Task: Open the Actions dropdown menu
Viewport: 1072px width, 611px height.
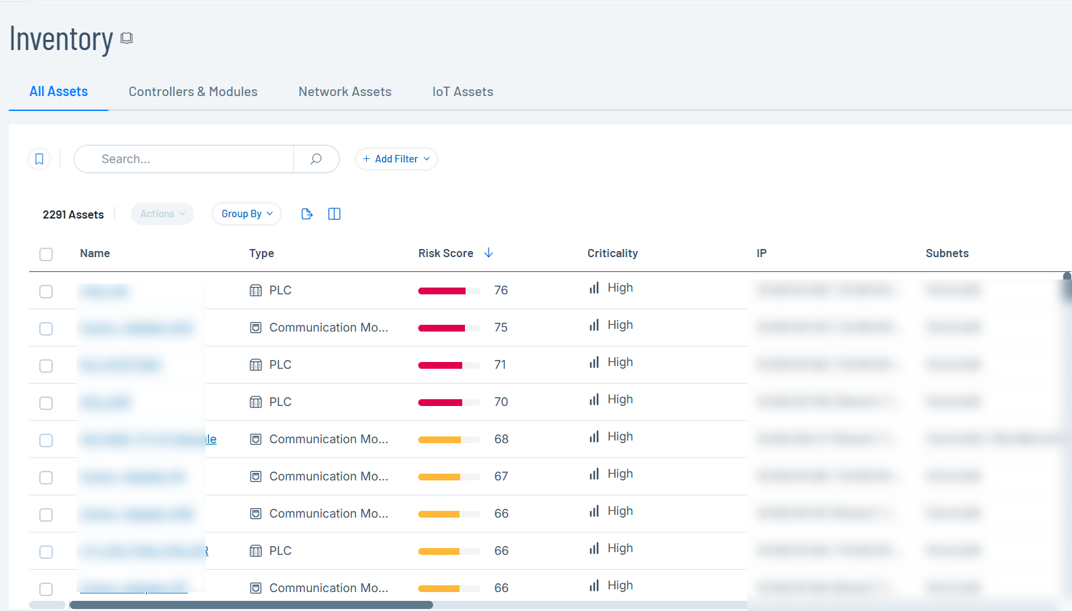Action: click(162, 214)
